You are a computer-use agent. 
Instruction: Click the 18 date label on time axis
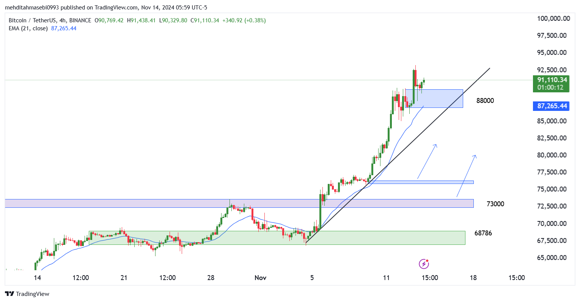coord(473,278)
